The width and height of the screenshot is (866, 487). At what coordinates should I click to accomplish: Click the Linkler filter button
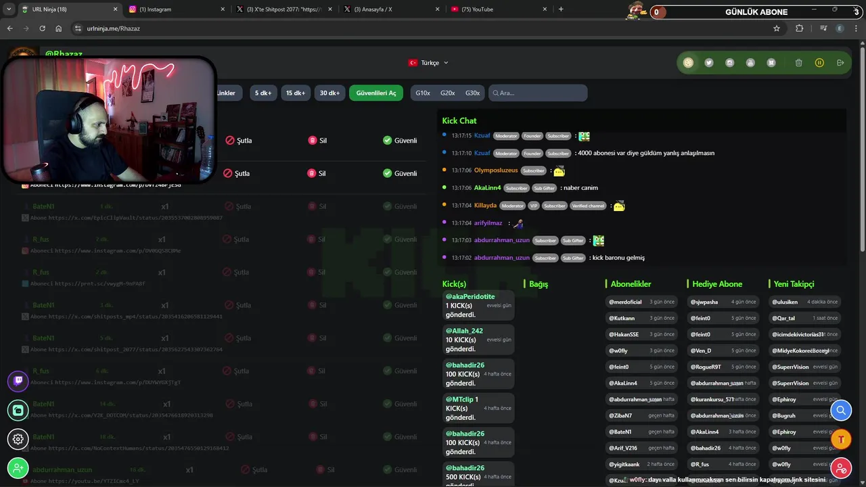(226, 93)
